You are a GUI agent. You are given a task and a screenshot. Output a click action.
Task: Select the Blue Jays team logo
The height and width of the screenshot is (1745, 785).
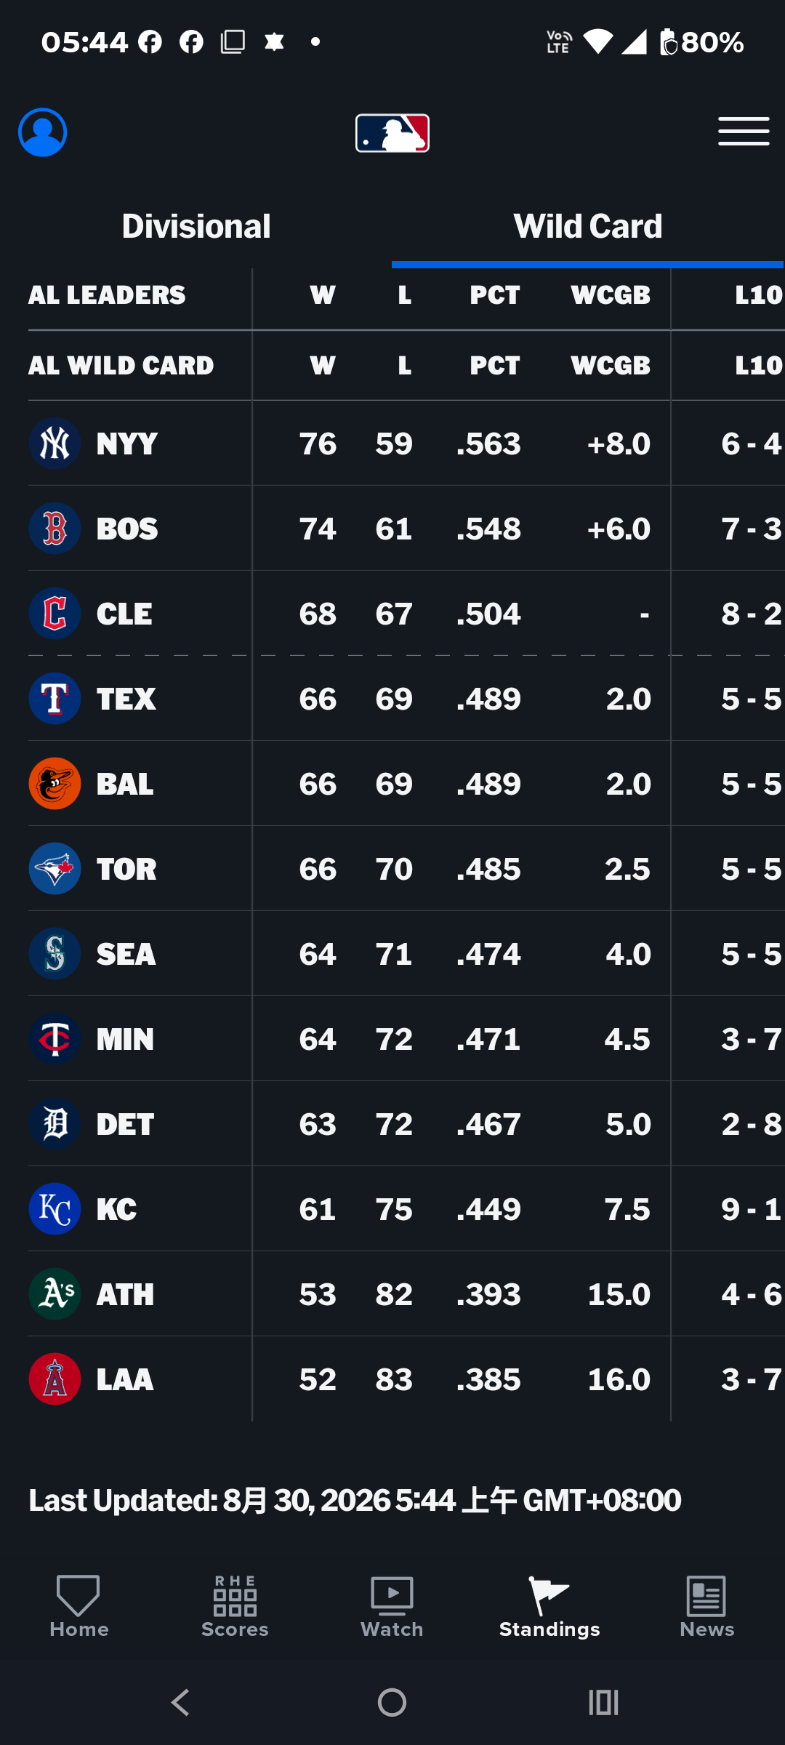click(x=55, y=869)
